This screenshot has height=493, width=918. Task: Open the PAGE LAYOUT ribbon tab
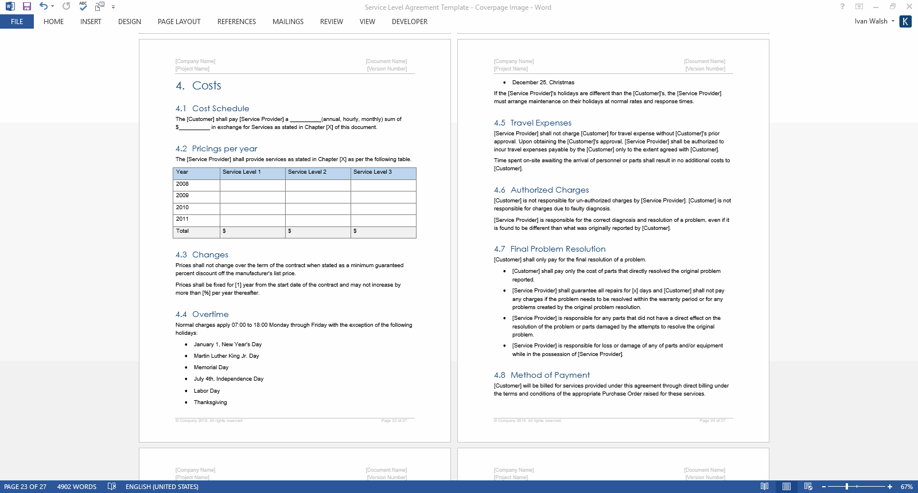pyautogui.click(x=179, y=22)
